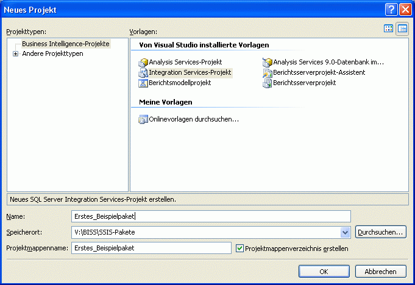Viewport: 415px width, 285px height.
Task: Click the Abbrechen button
Action: [381, 271]
